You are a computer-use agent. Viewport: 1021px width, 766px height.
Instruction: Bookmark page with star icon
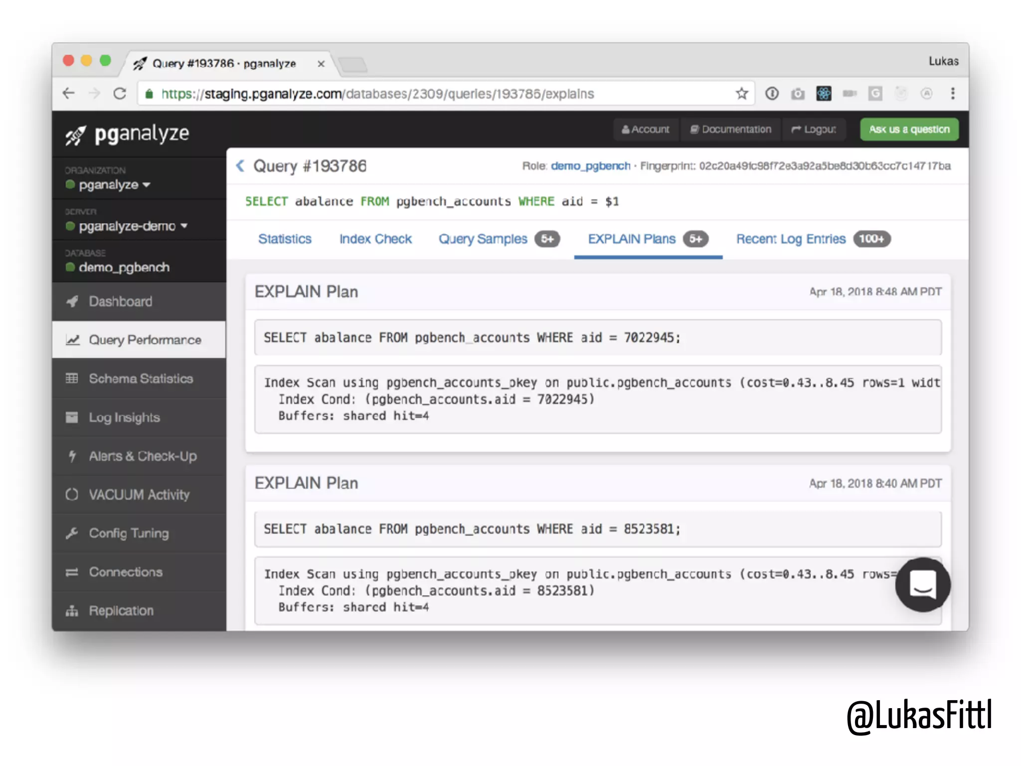pyautogui.click(x=742, y=94)
